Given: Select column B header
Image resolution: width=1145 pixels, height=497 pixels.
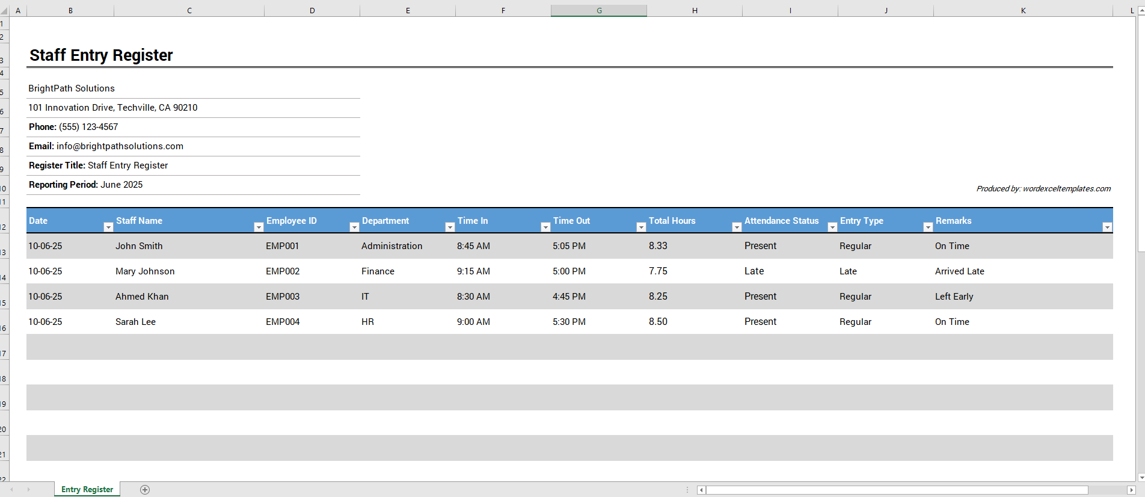Looking at the screenshot, I should pyautogui.click(x=70, y=10).
